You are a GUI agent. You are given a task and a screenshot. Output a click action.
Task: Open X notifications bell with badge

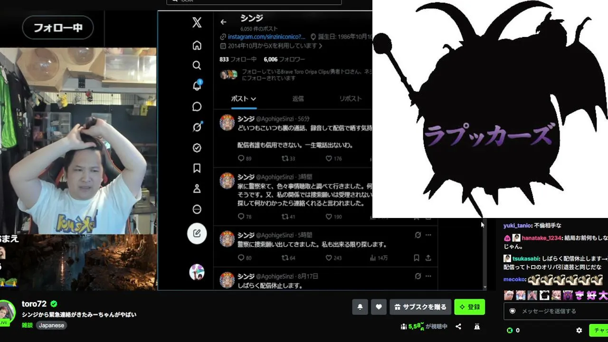(197, 85)
